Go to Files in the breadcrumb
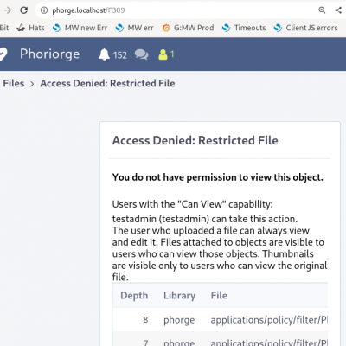 click(14, 83)
